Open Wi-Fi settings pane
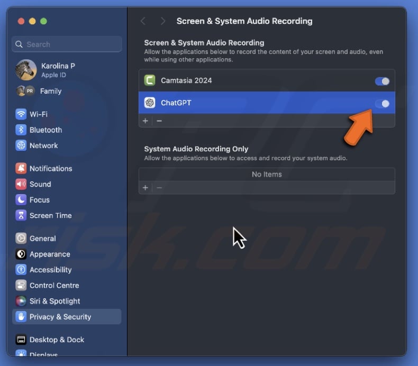This screenshot has width=418, height=366. coord(39,114)
